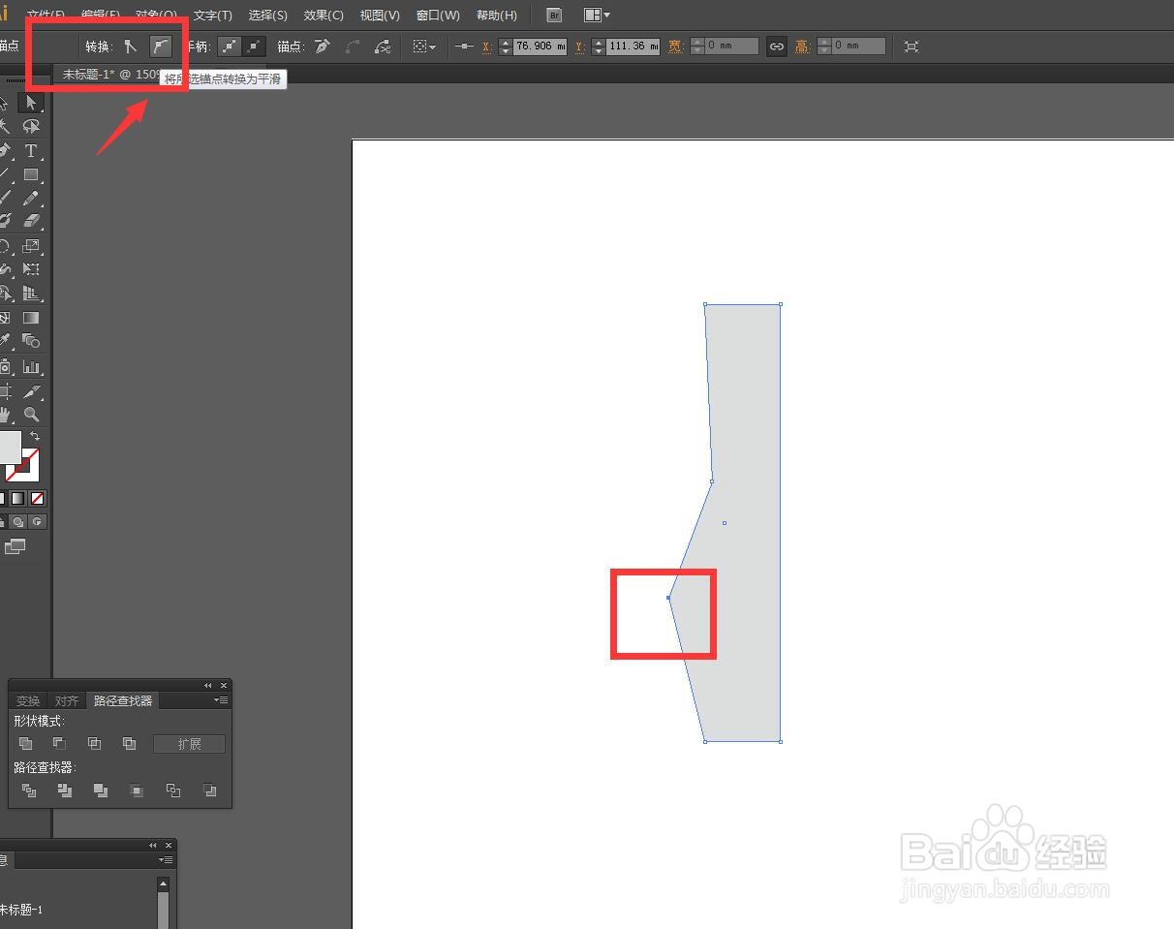Click the fill color swatch

[x=9, y=448]
